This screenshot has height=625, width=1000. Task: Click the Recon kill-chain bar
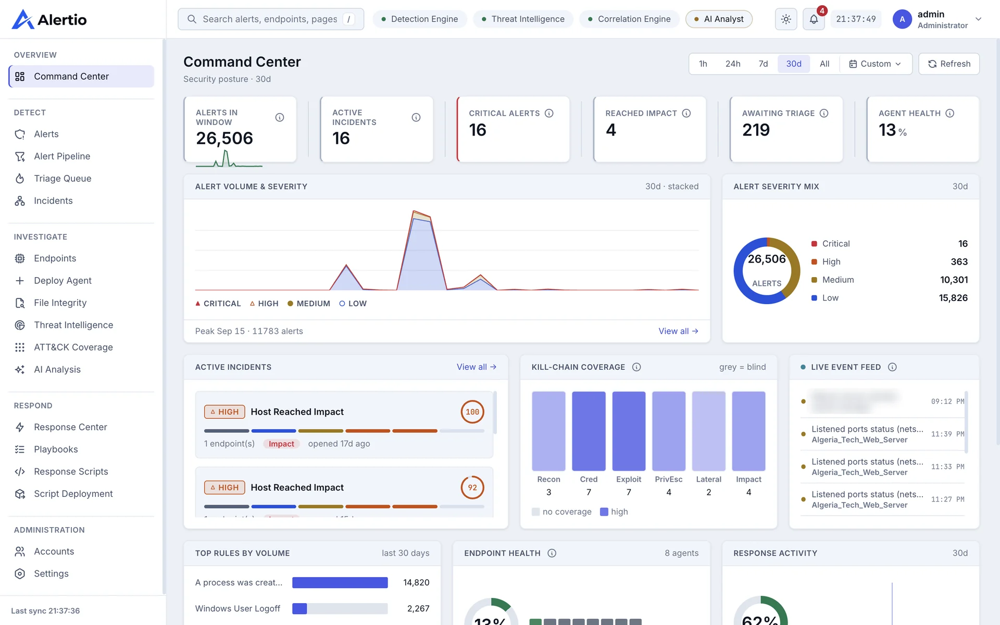548,431
